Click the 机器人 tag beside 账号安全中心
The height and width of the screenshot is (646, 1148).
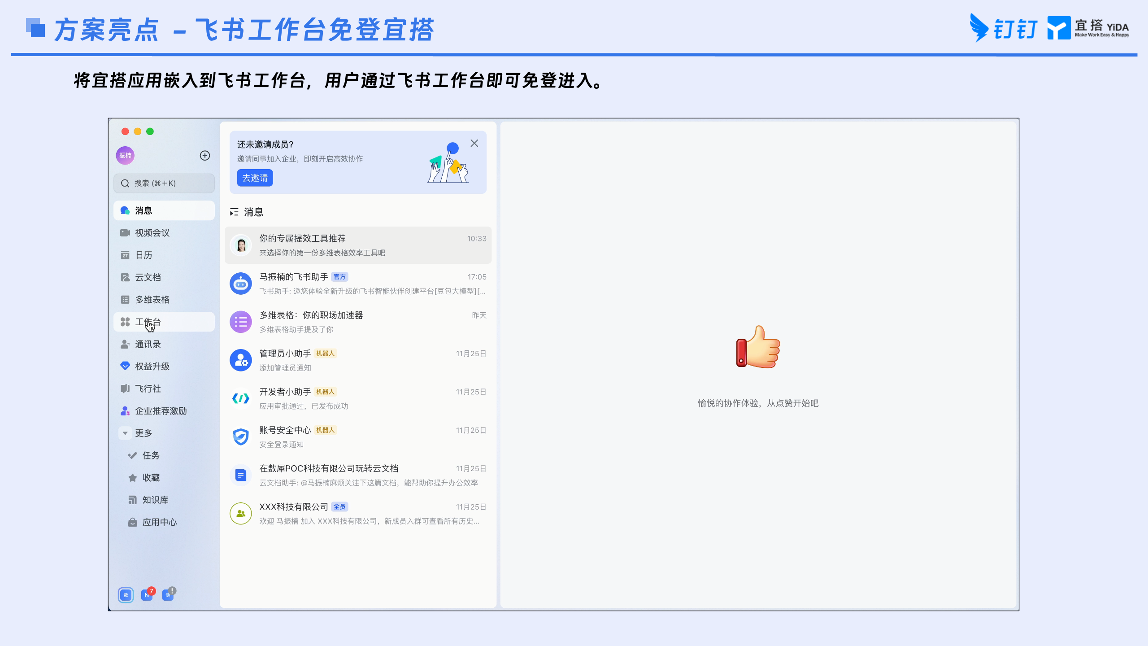click(x=325, y=430)
